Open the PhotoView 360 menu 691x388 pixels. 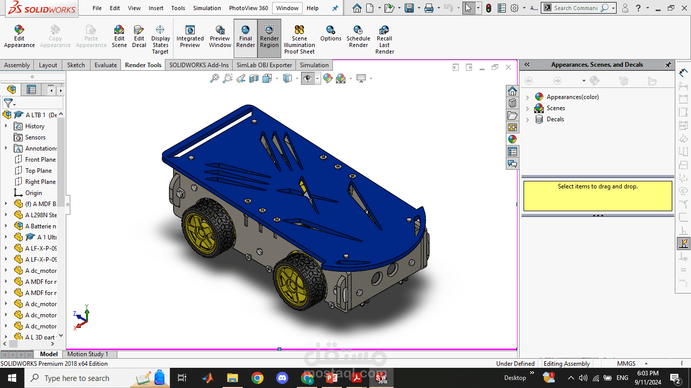coord(248,8)
